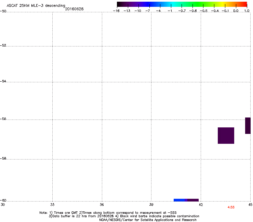The width and height of the screenshot is (253, 222).
Task: Click the note line 'Times are GMT'
Action: [108, 213]
